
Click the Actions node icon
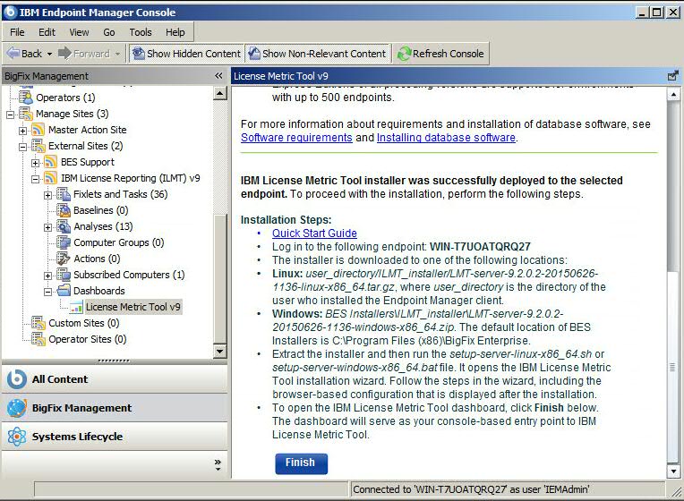tap(64, 259)
